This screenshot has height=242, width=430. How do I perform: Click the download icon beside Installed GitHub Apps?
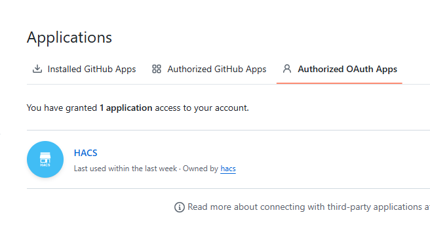pyautogui.click(x=37, y=69)
